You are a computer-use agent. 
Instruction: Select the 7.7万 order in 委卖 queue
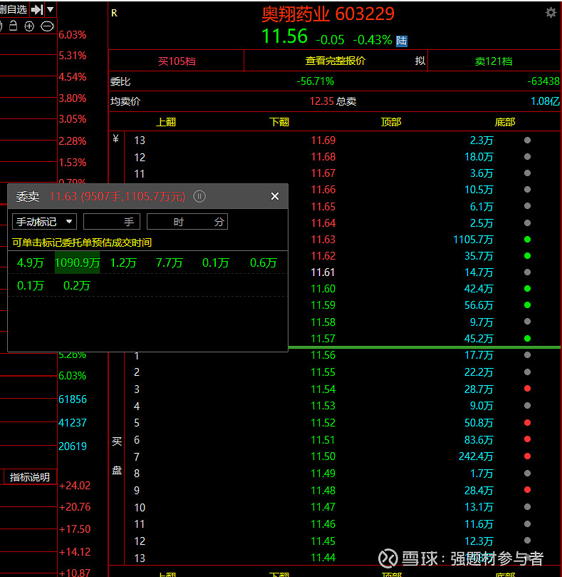[x=169, y=262]
